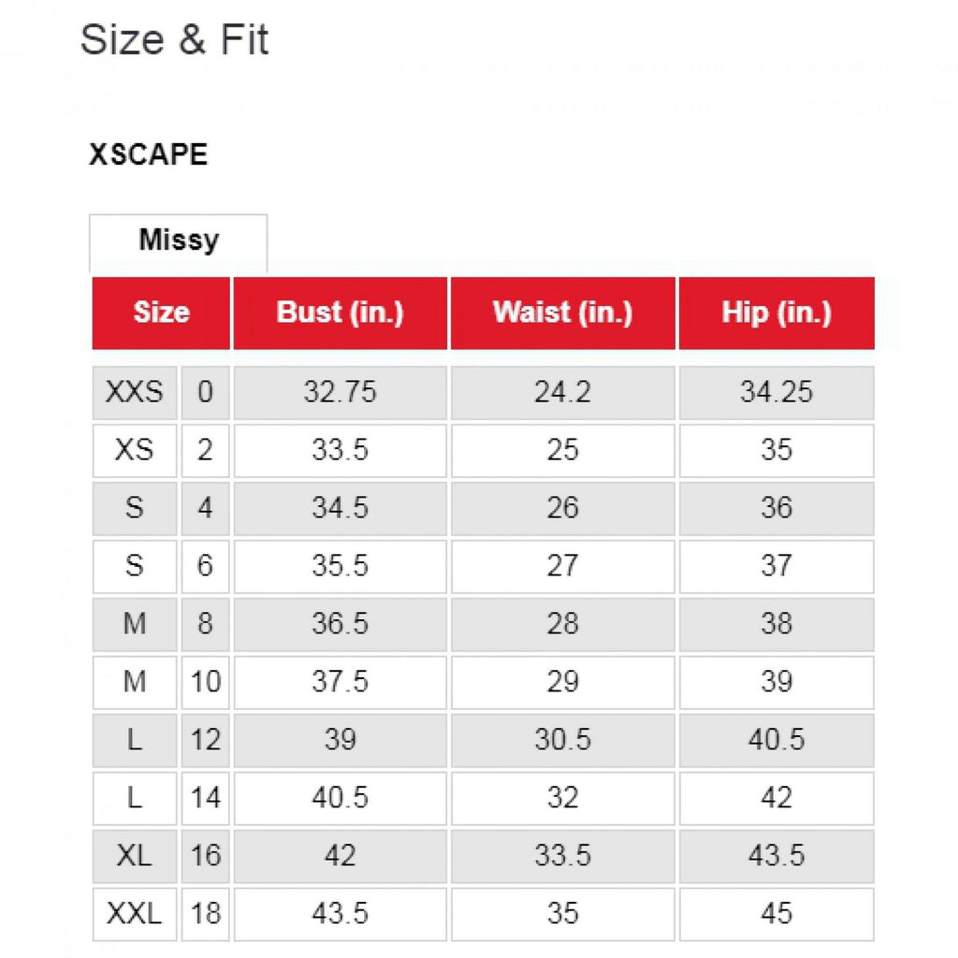This screenshot has height=958, width=958.
Task: Click the numeric size 0 cell
Action: [x=205, y=392]
